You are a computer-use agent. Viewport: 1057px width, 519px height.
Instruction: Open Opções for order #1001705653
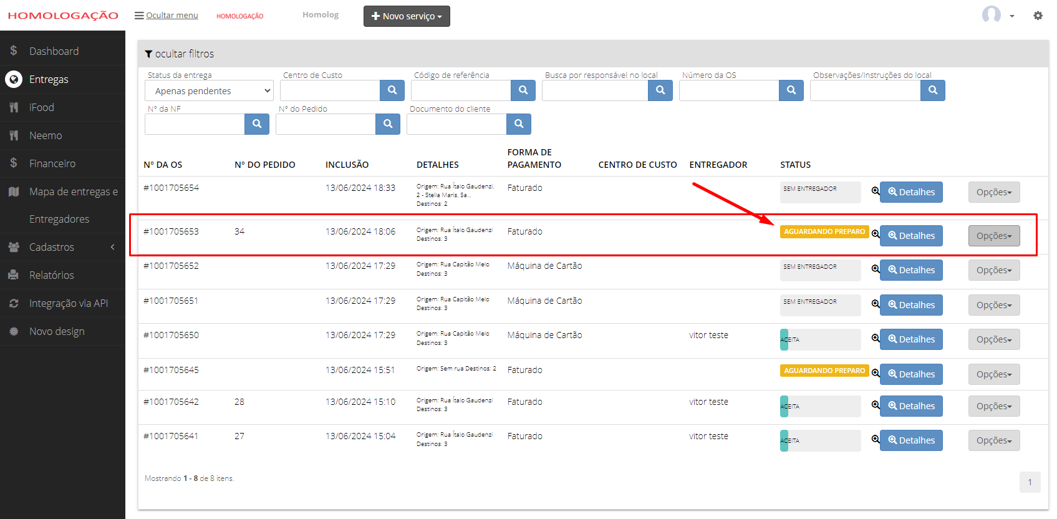tap(994, 236)
